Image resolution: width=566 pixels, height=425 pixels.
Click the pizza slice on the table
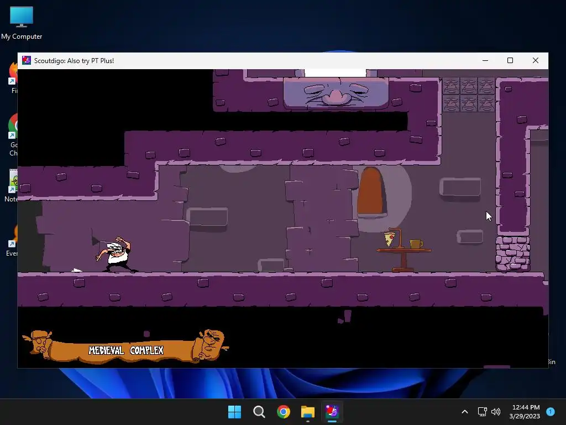click(x=390, y=239)
